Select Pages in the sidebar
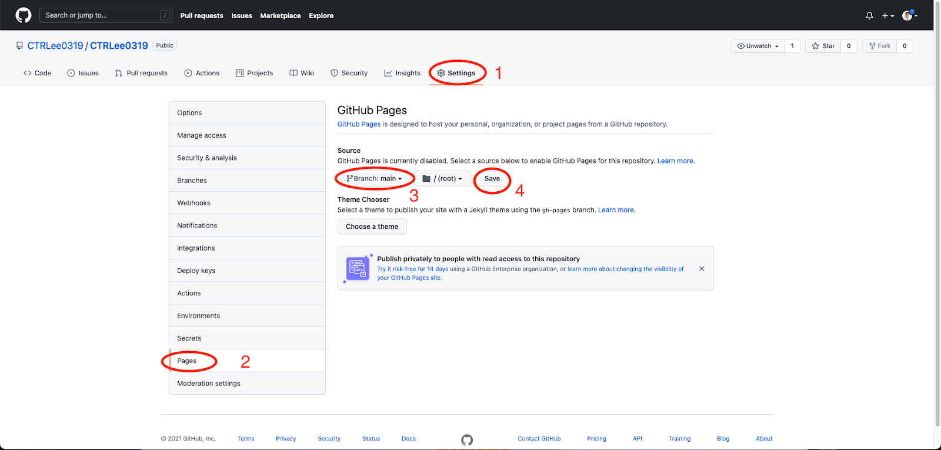This screenshot has height=450, width=941. pyautogui.click(x=247, y=361)
